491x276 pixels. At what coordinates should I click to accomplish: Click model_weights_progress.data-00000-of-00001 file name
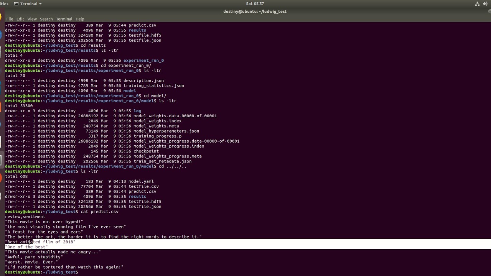(x=186, y=141)
